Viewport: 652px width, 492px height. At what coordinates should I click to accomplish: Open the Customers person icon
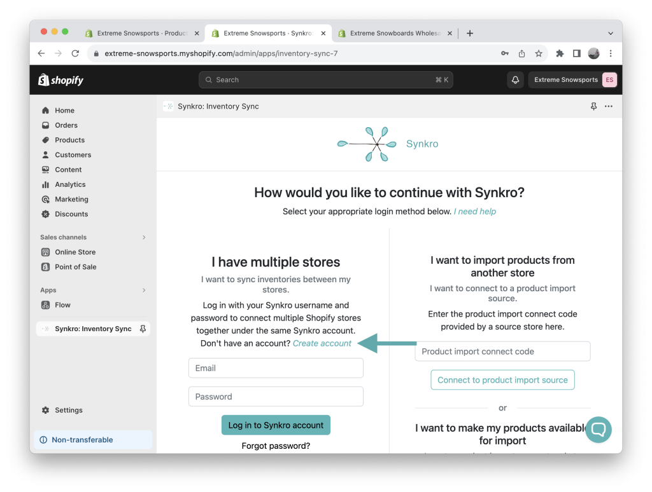click(x=45, y=155)
